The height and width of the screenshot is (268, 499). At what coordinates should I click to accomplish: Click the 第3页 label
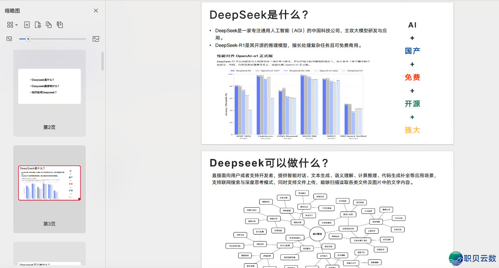click(x=50, y=224)
